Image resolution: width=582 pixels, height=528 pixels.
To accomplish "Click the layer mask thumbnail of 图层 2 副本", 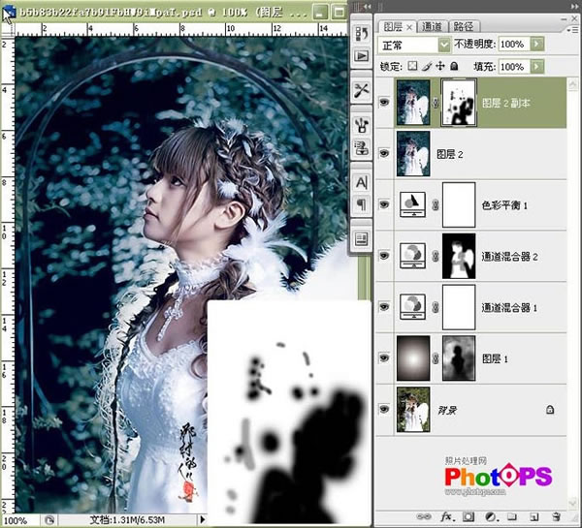I will tap(459, 103).
